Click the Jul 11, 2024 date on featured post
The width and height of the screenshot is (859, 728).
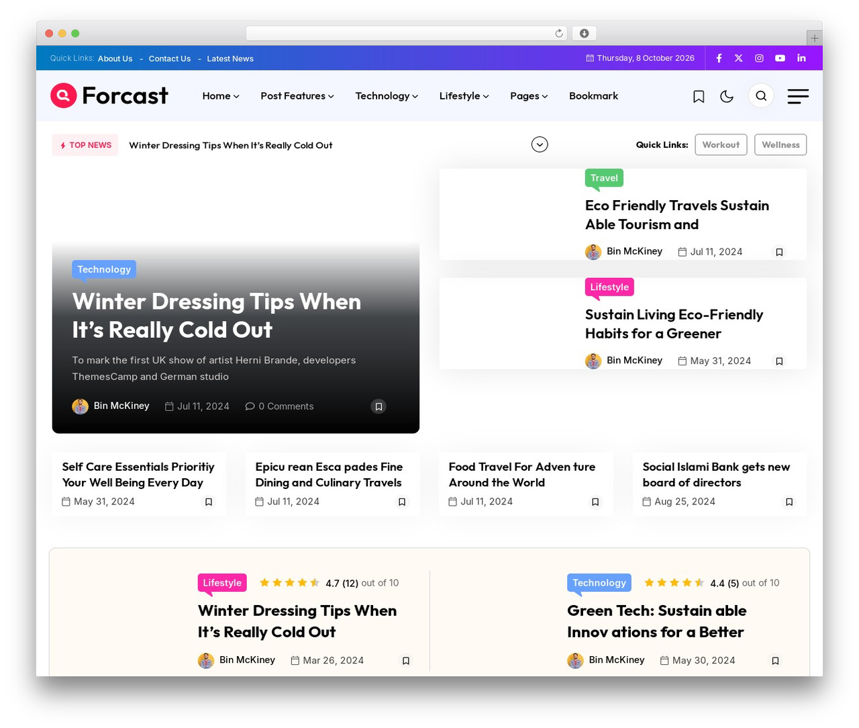point(197,406)
